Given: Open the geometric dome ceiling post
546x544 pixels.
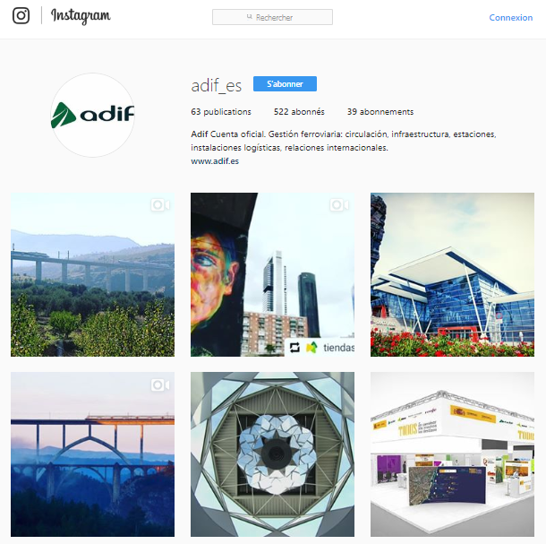Looking at the screenshot, I should pyautogui.click(x=272, y=454).
